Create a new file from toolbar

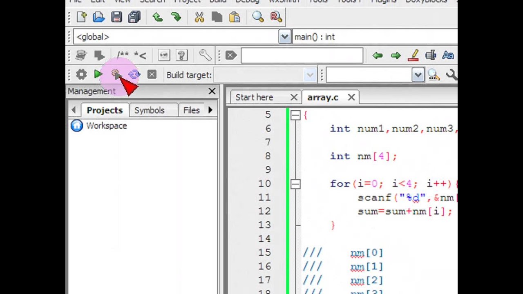point(81,17)
